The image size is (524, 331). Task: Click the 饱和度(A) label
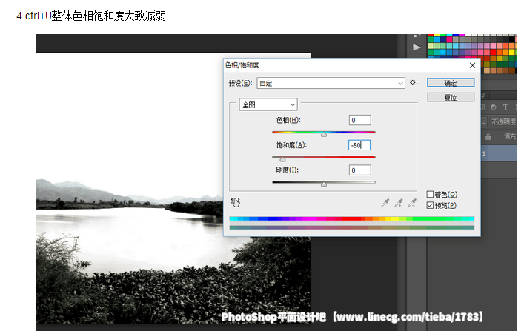(291, 145)
